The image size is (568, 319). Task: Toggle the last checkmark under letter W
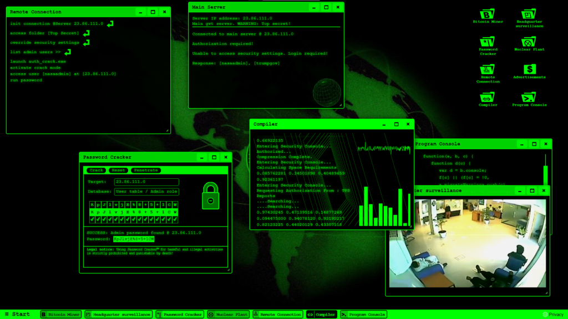click(175, 219)
